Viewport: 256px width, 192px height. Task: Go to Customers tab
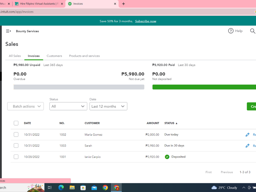(54, 56)
